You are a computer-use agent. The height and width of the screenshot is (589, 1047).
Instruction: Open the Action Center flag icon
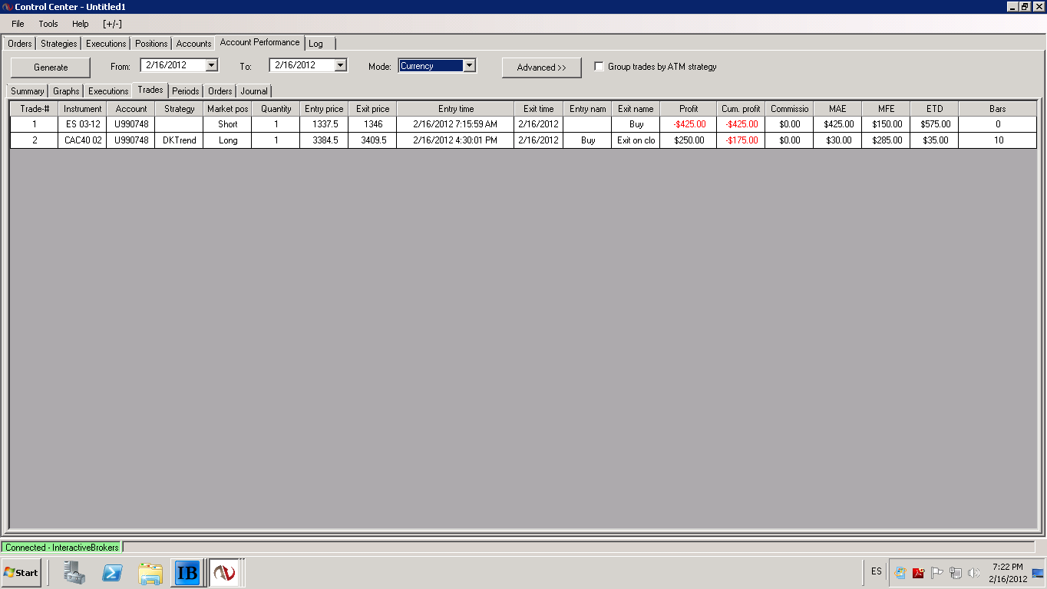(936, 572)
